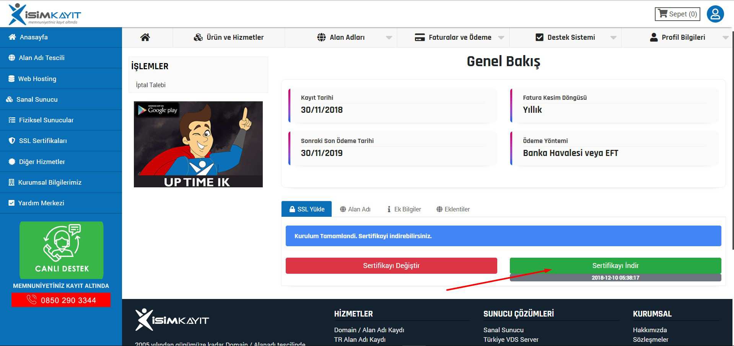This screenshot has width=734, height=346.
Task: Click the Diğer Hizmetler gear icon
Action: 12,161
